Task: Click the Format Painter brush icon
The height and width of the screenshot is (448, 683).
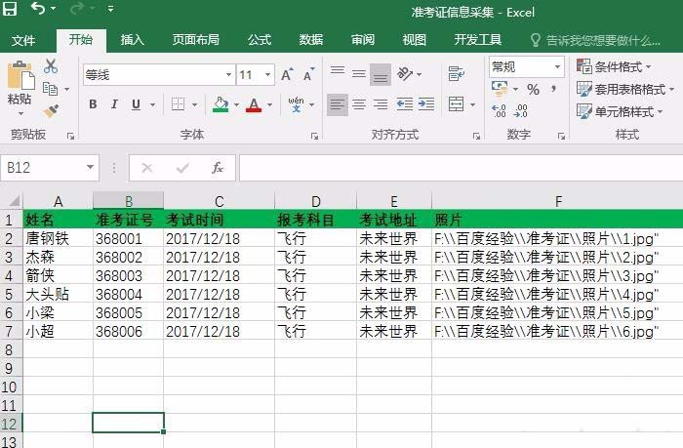Action: click(51, 110)
